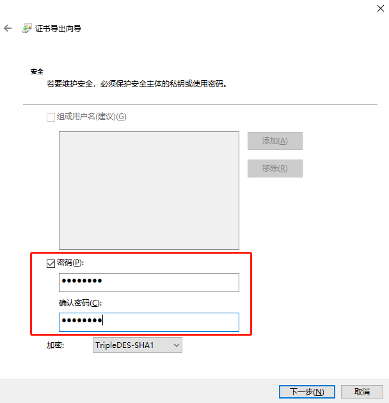Toggle the 密码(P) checkbox
This screenshot has width=389, height=403.
pyautogui.click(x=51, y=263)
